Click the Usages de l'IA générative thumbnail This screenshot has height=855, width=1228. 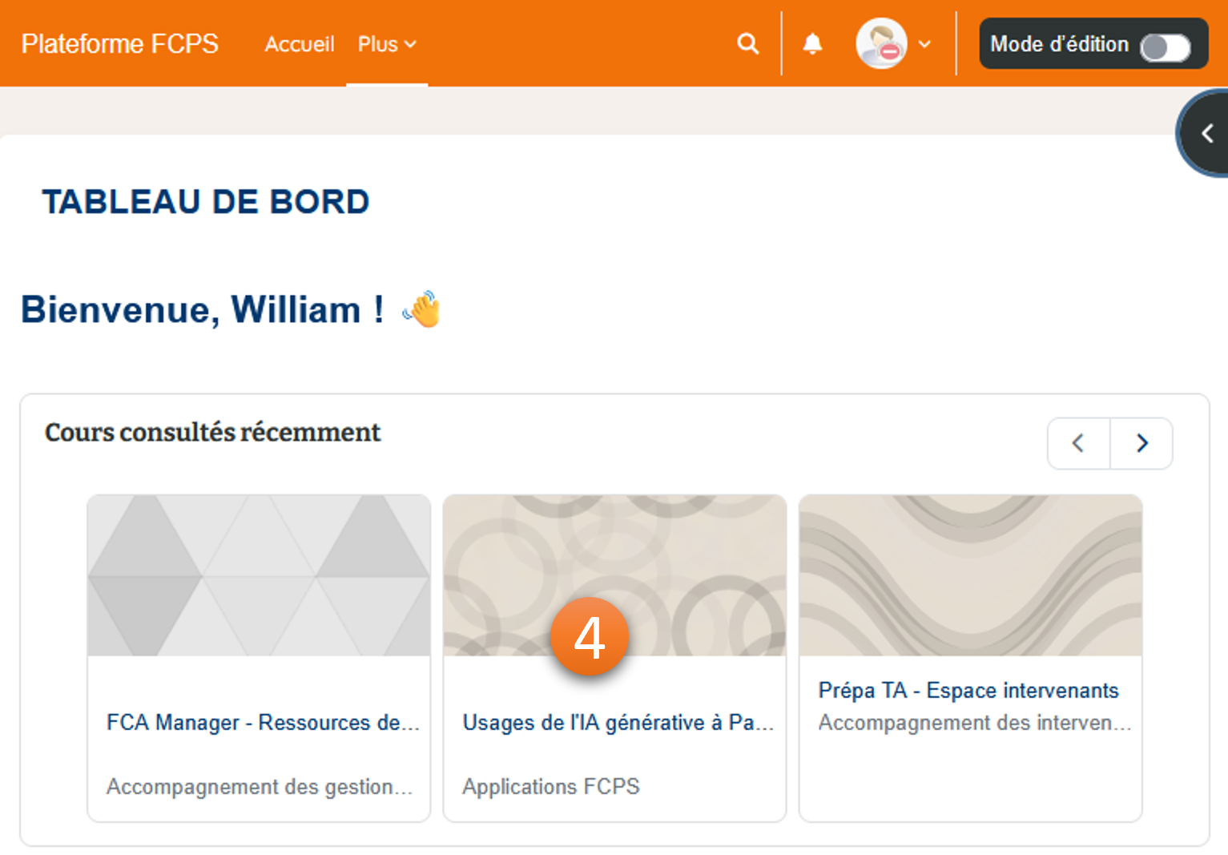(614, 575)
